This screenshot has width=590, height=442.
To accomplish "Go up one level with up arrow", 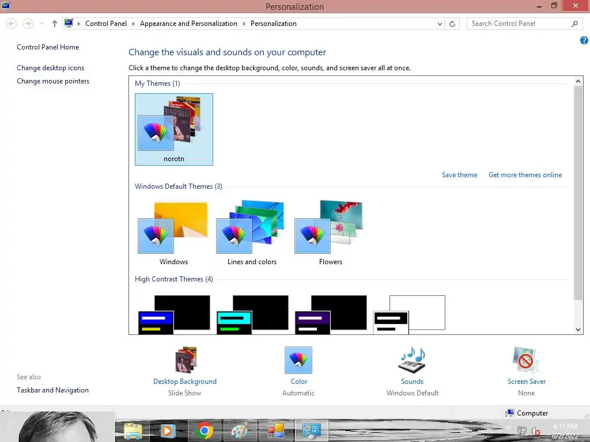I will click(x=55, y=24).
